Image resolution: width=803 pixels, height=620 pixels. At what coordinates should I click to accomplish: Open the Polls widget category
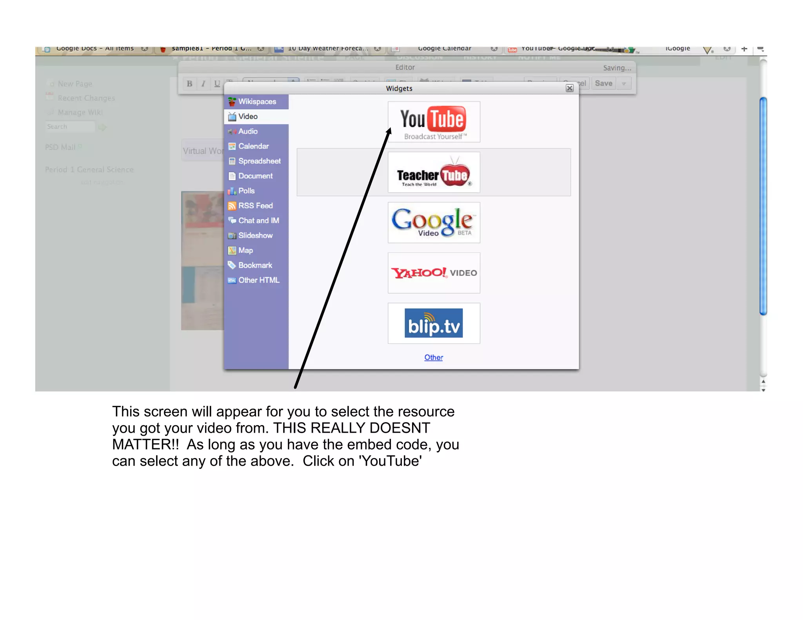tap(256, 191)
